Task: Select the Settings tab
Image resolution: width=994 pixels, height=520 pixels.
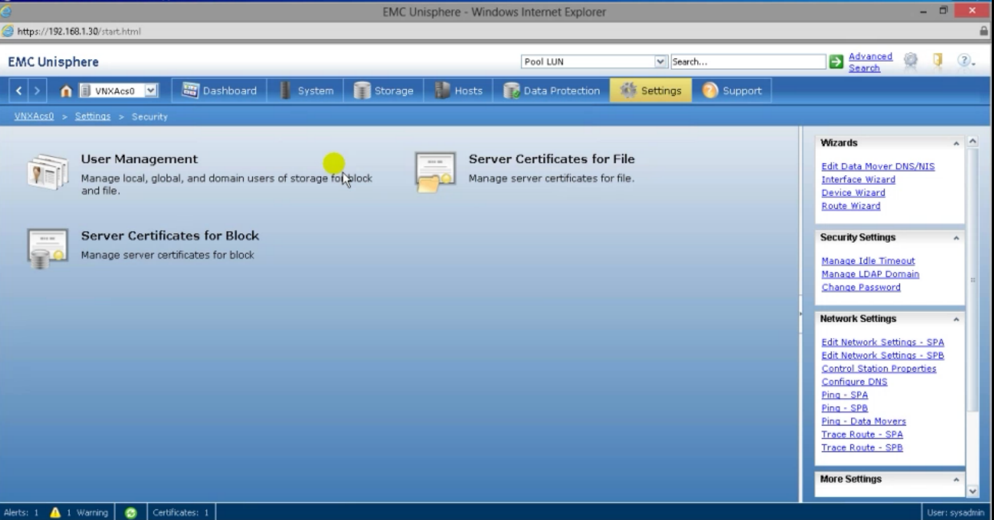Action: click(651, 91)
